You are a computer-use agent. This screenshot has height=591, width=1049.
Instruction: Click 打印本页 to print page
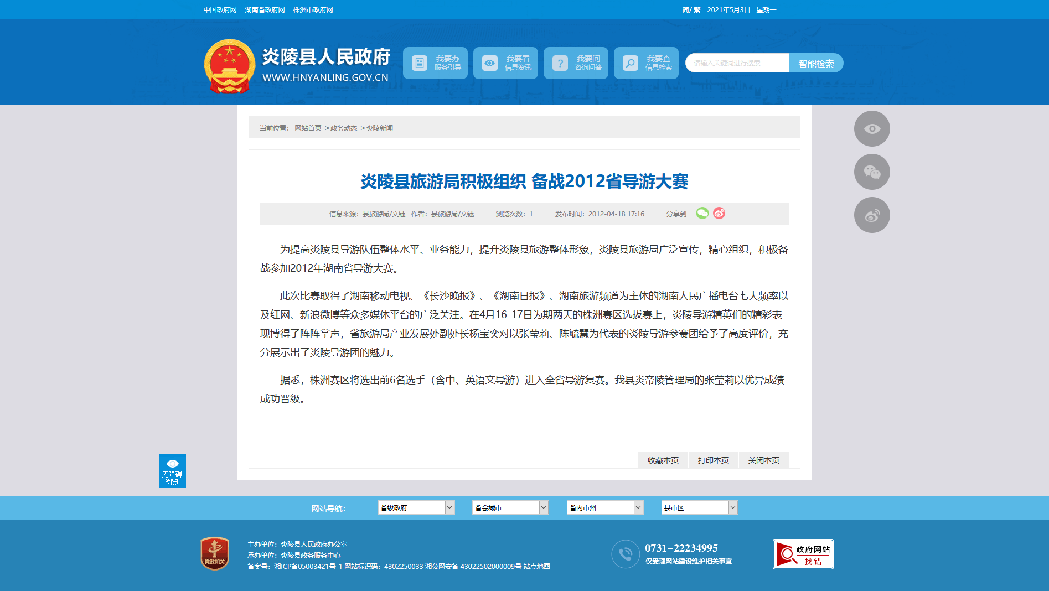(713, 460)
